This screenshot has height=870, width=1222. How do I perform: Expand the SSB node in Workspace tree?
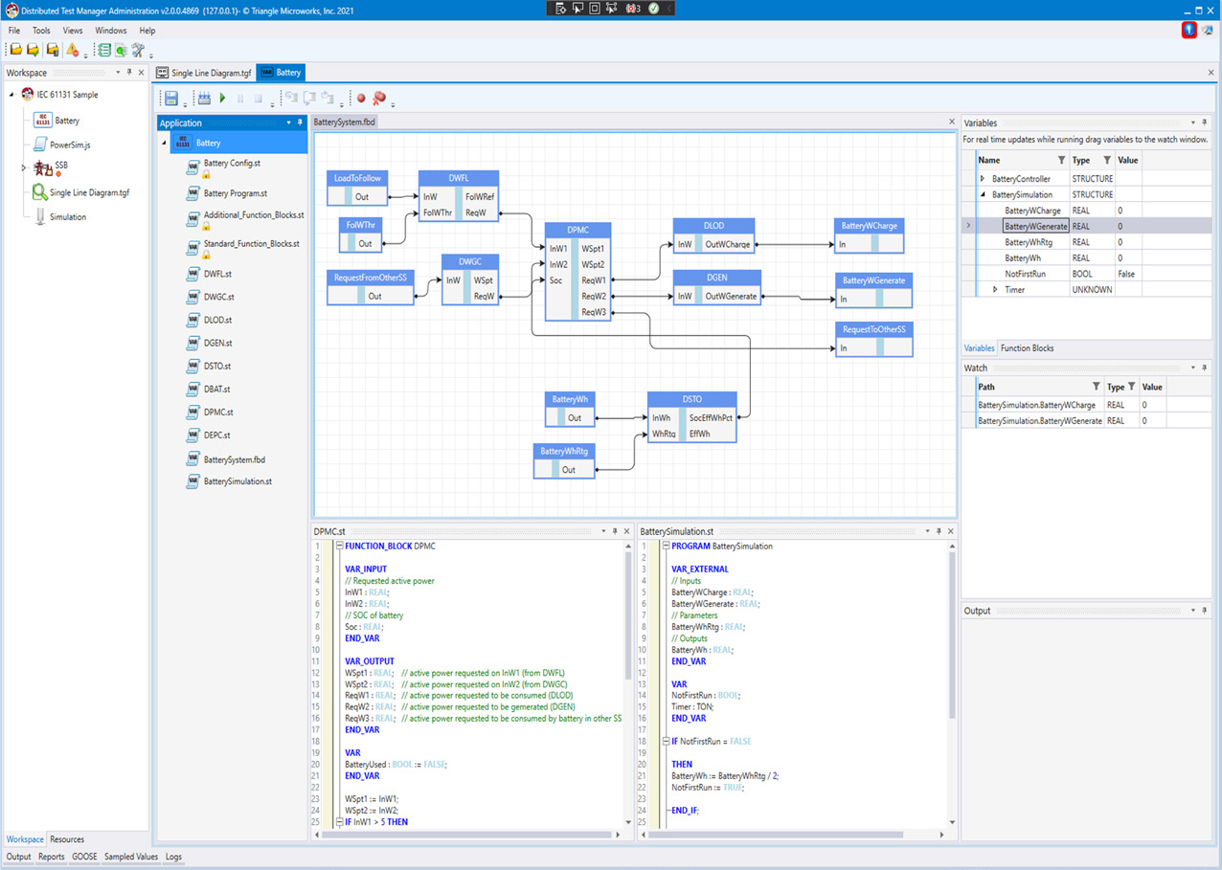[x=24, y=168]
